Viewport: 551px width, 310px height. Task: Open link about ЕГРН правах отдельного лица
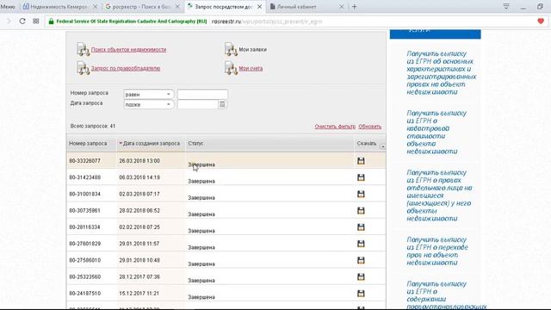tap(439, 195)
